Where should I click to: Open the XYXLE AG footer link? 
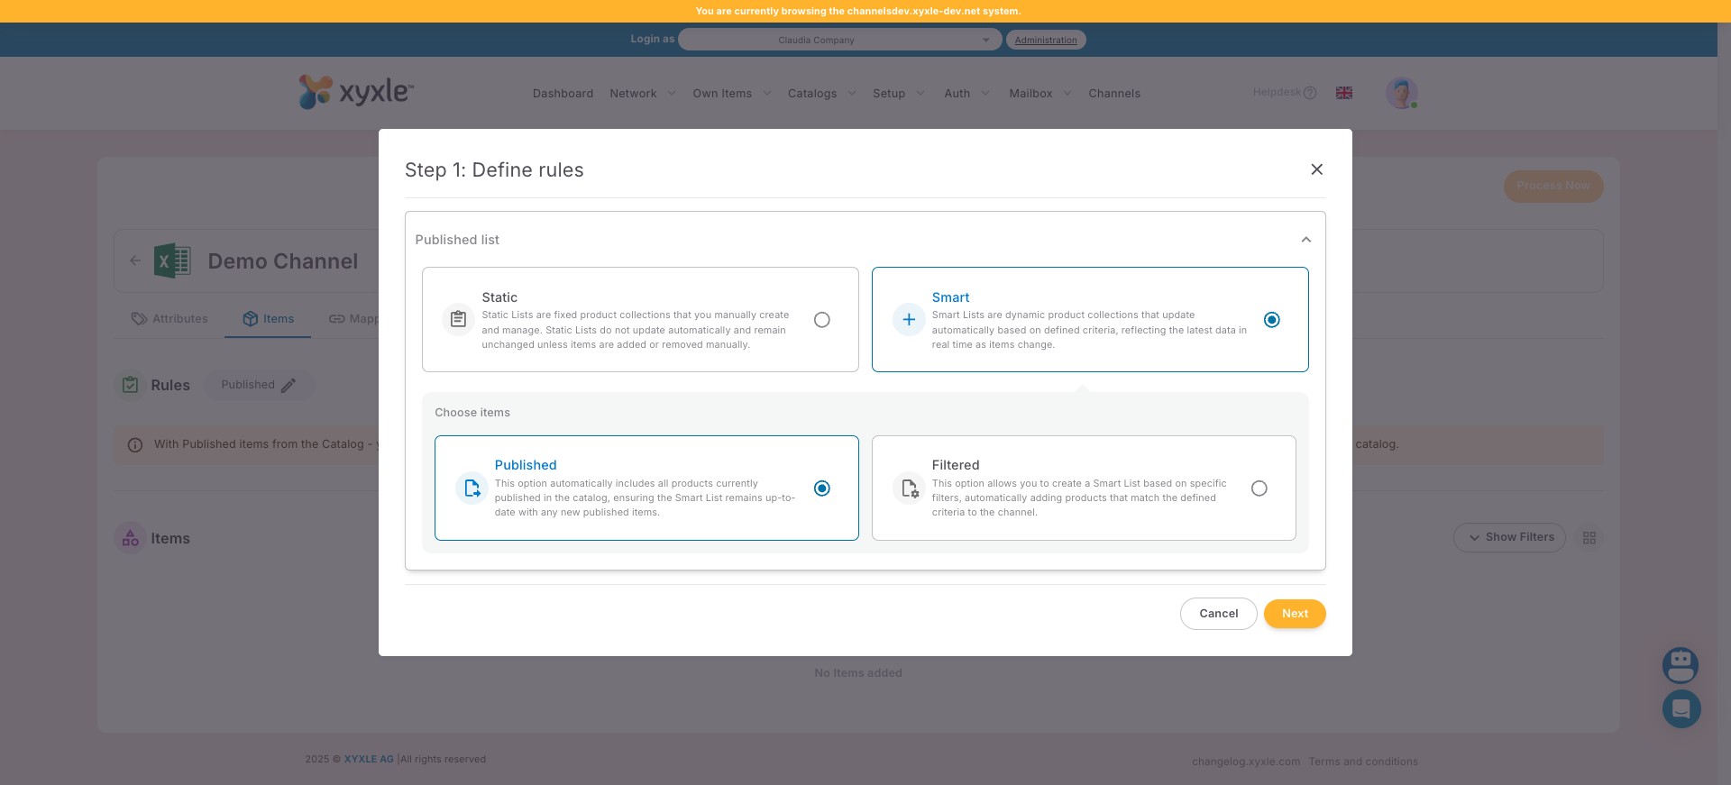pyautogui.click(x=369, y=759)
